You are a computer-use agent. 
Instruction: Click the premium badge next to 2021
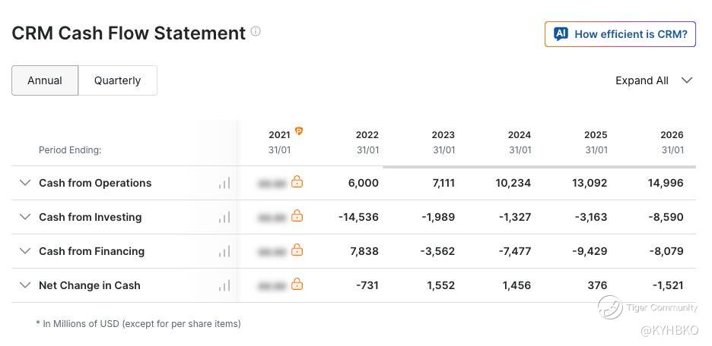tap(298, 131)
